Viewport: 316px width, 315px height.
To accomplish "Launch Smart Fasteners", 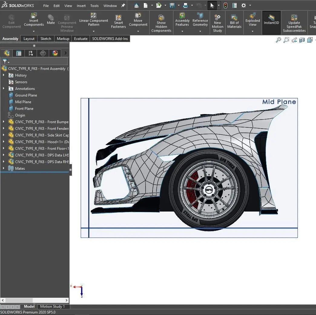I will tap(118, 21).
